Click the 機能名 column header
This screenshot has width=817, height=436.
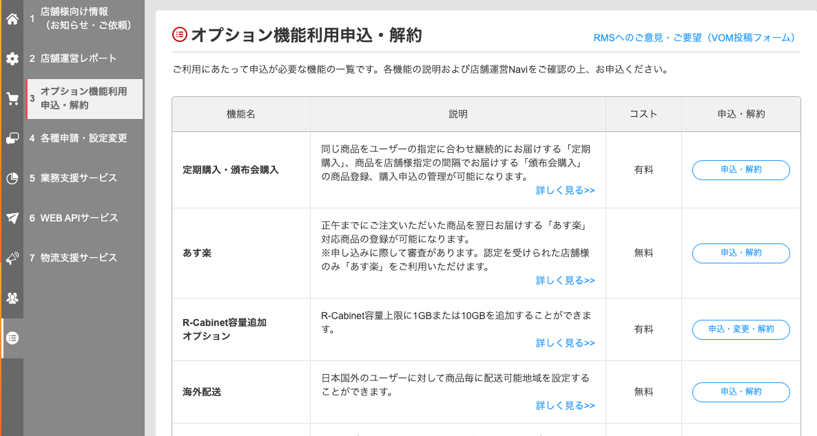point(241,114)
